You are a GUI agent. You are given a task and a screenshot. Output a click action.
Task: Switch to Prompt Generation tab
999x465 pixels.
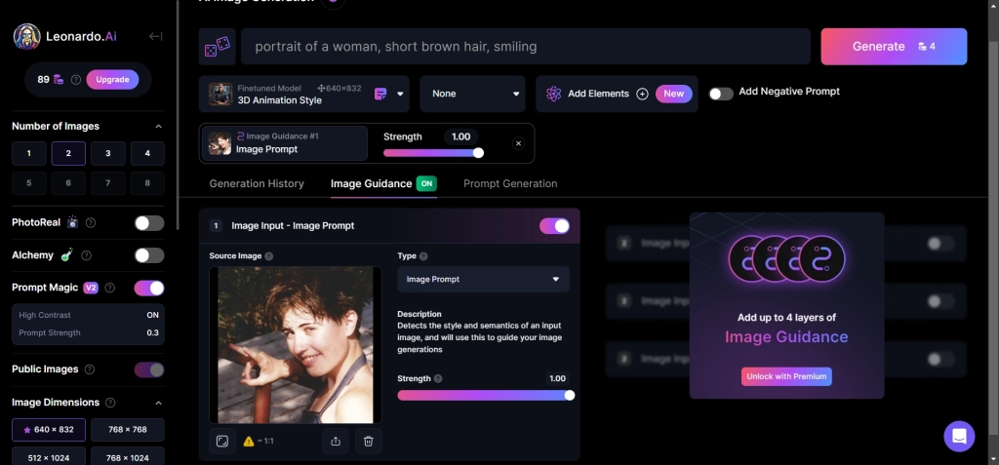click(x=510, y=183)
